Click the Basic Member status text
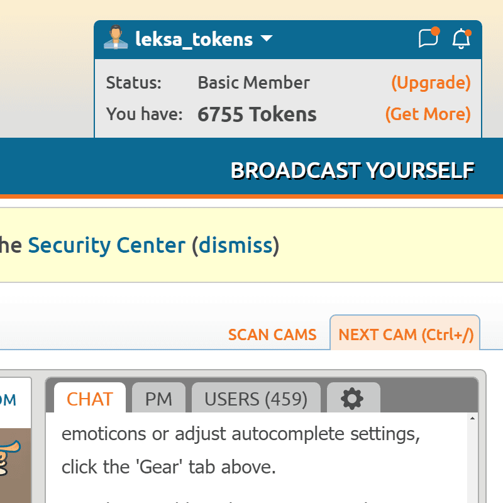 pyautogui.click(x=253, y=82)
